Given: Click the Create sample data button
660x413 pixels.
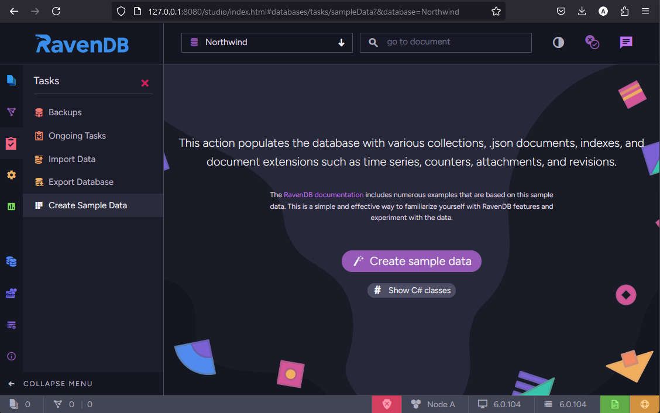Looking at the screenshot, I should [412, 261].
